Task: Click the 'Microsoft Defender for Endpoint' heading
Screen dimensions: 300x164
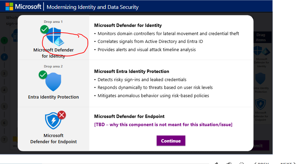Action: pyautogui.click(x=129, y=116)
